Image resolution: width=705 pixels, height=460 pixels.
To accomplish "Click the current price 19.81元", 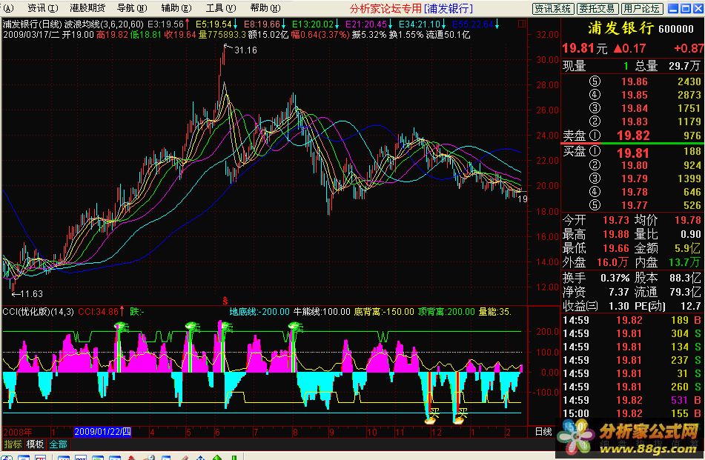I will [x=584, y=48].
